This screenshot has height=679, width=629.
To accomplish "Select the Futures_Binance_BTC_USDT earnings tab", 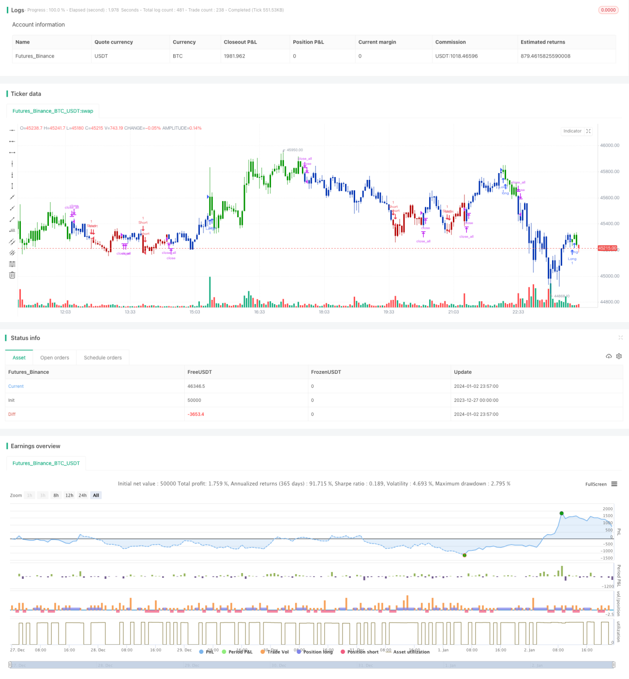I will tap(46, 463).
